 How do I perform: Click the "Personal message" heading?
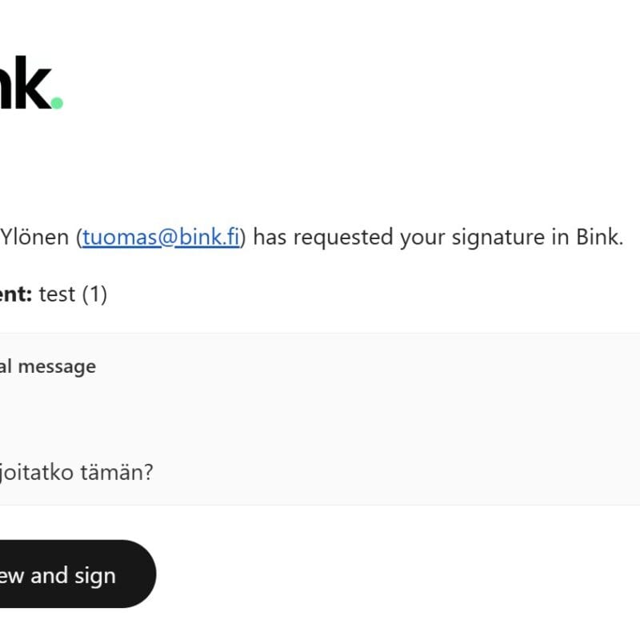(48, 366)
